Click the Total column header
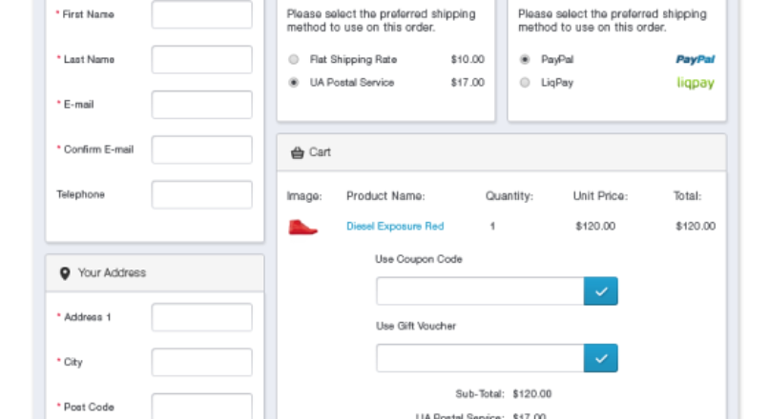Viewport: 769px width, 419px height. point(687,196)
